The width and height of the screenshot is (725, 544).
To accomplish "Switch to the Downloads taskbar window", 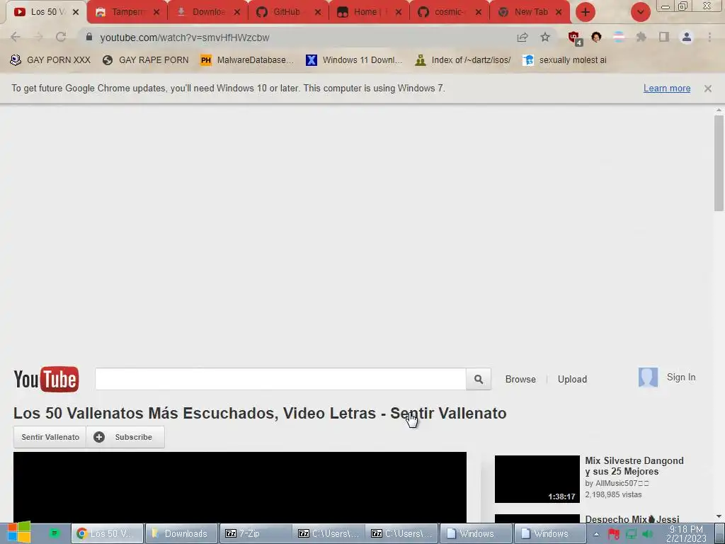I will pos(181,533).
